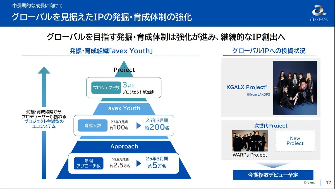The height and width of the screenshot is (189, 335).
Task: Click the 発掘・育成組織「avex Youth」 section heading
Action: pos(111,51)
